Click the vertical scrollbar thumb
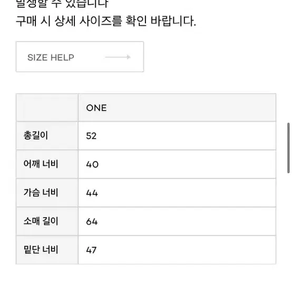The height and width of the screenshot is (292, 292). 288,148
